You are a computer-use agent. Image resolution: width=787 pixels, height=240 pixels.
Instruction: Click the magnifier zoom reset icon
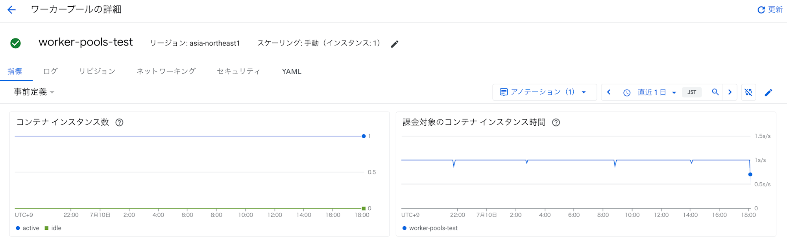[x=715, y=92]
